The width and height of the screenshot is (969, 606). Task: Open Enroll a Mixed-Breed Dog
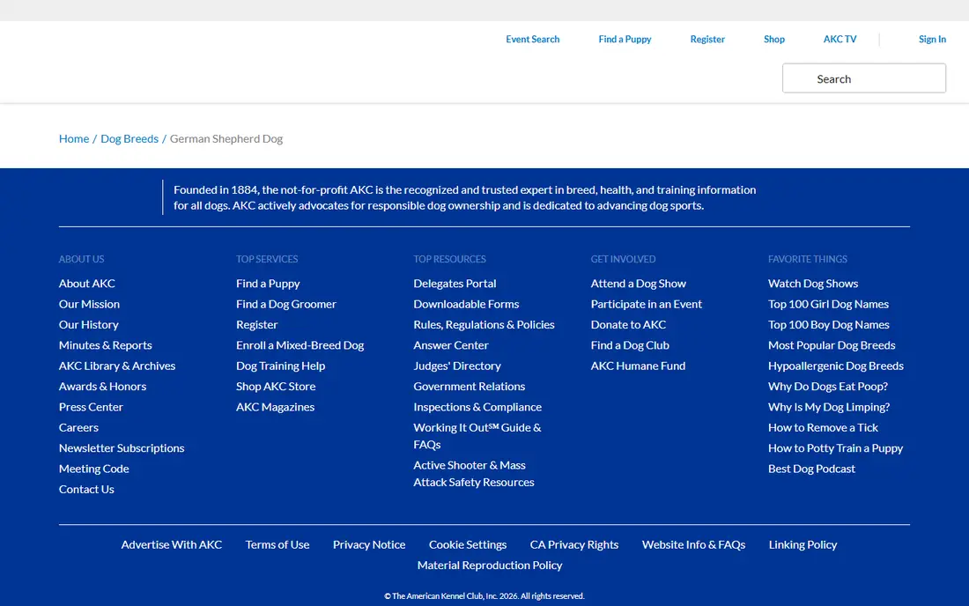[300, 344]
